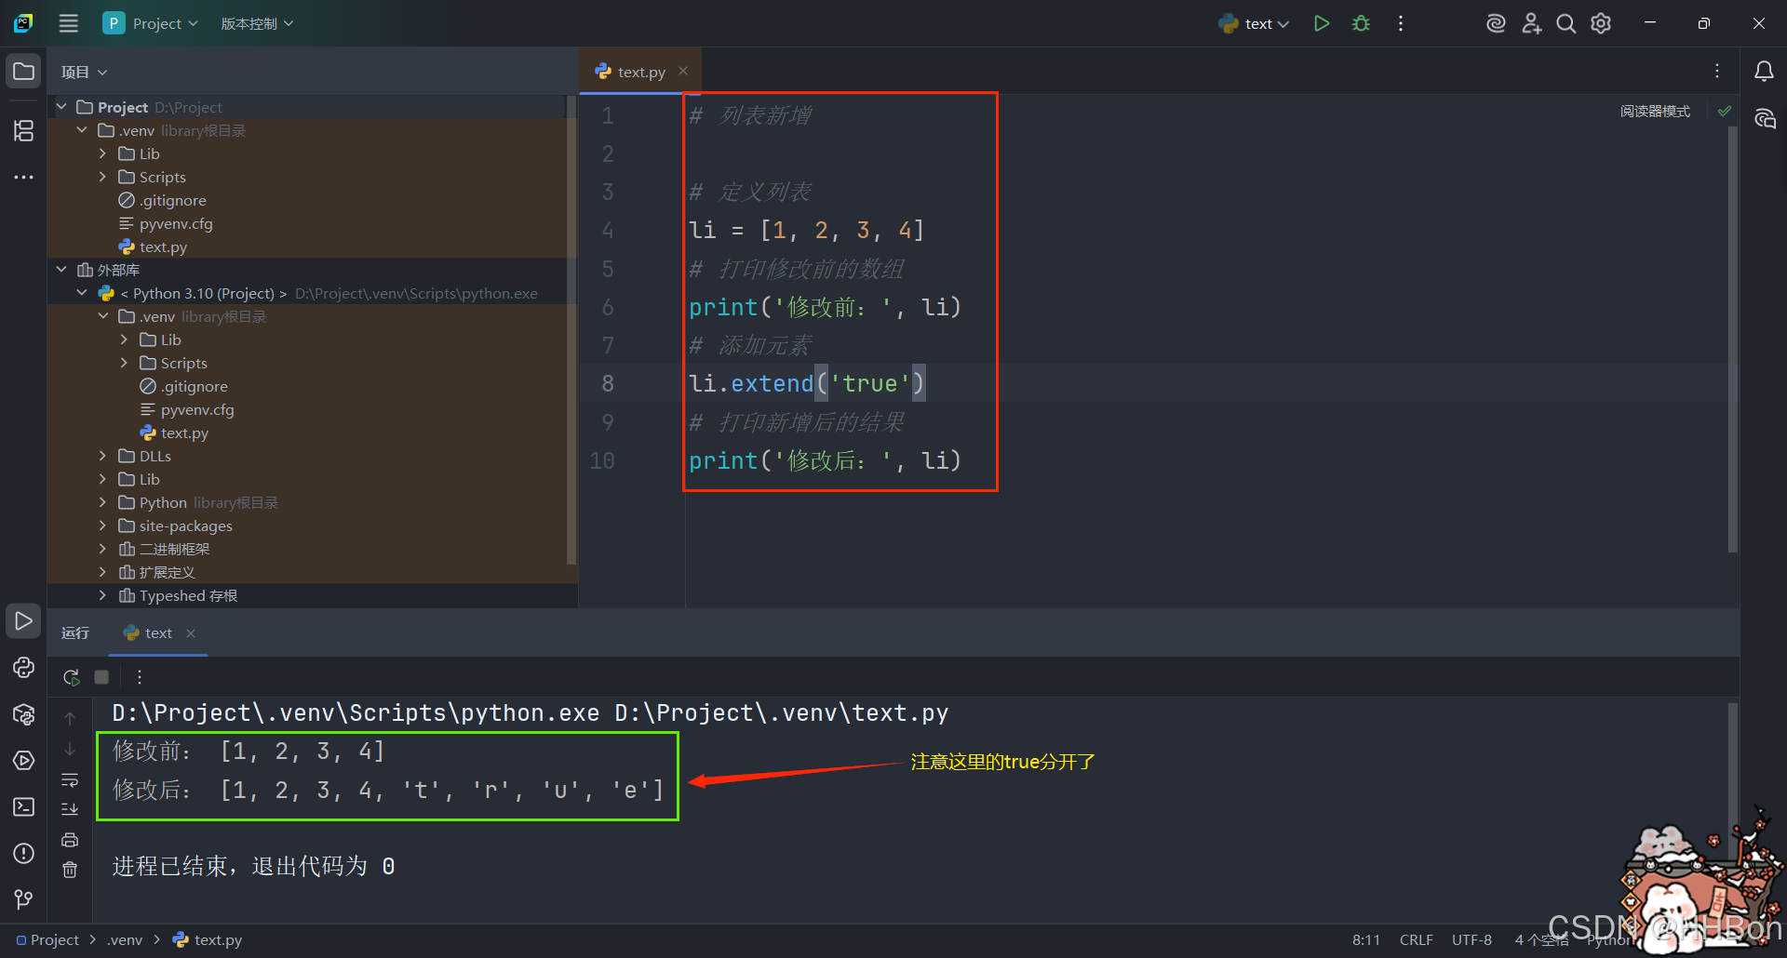
Task: Start debugging with the bug icon
Action: pyautogui.click(x=1361, y=23)
